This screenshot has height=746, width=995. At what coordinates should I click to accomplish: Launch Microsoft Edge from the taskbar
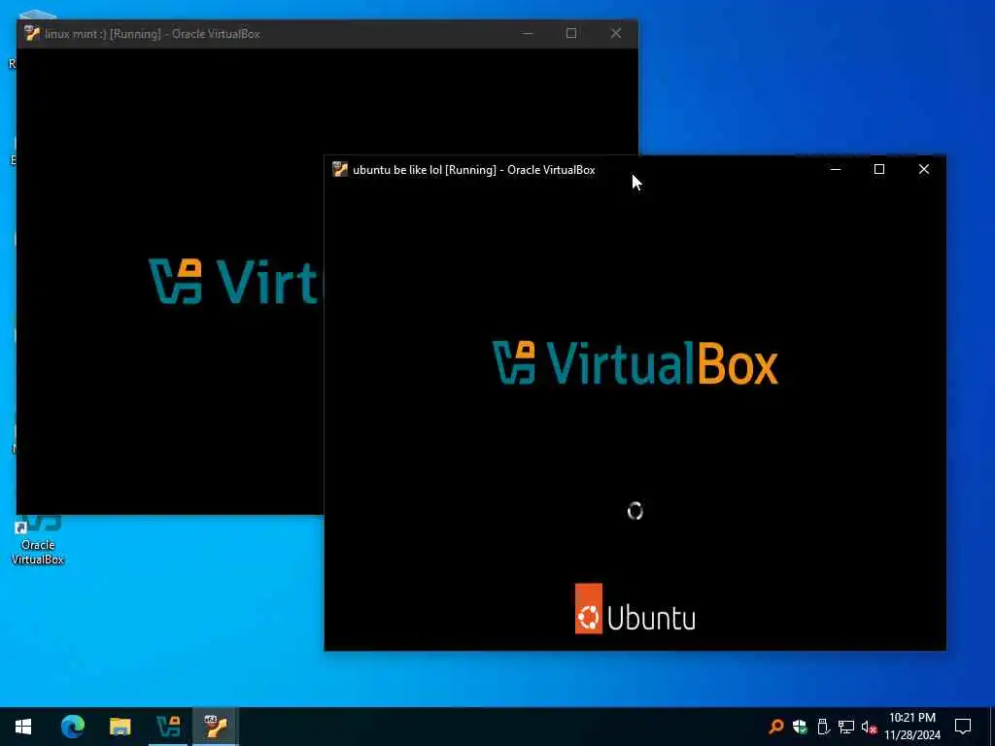click(x=72, y=727)
